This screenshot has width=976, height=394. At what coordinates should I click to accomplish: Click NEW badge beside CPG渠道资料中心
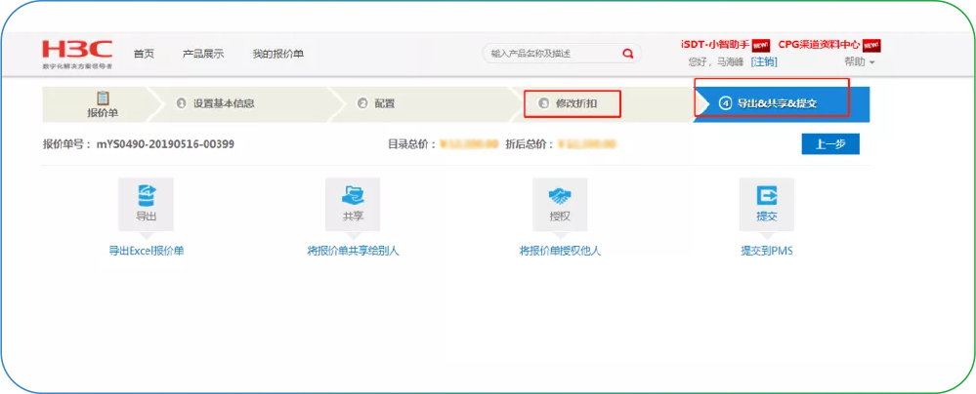871,46
